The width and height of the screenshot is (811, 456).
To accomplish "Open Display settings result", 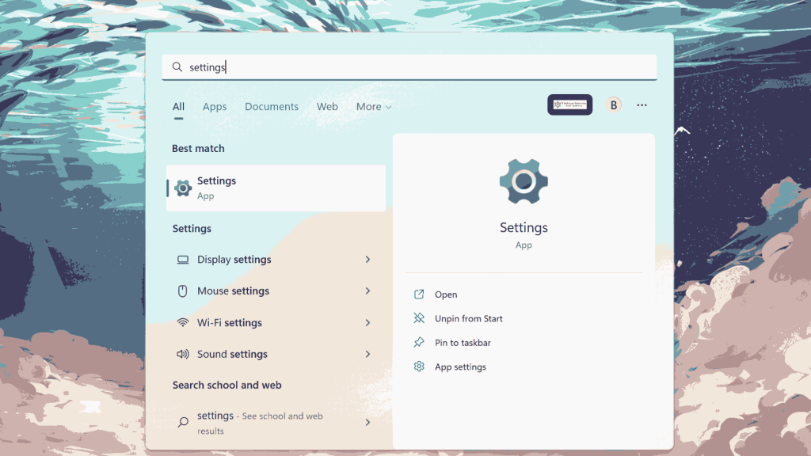I will [276, 260].
